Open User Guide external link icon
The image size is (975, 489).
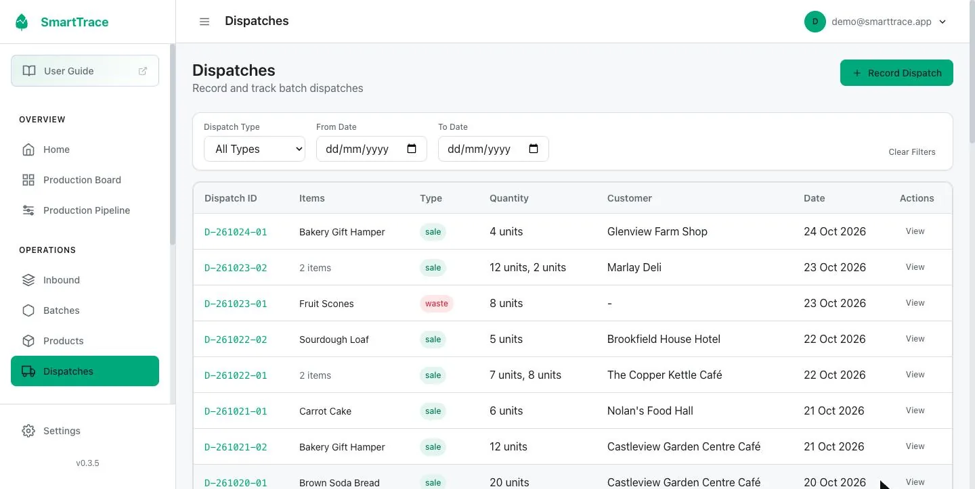click(143, 71)
